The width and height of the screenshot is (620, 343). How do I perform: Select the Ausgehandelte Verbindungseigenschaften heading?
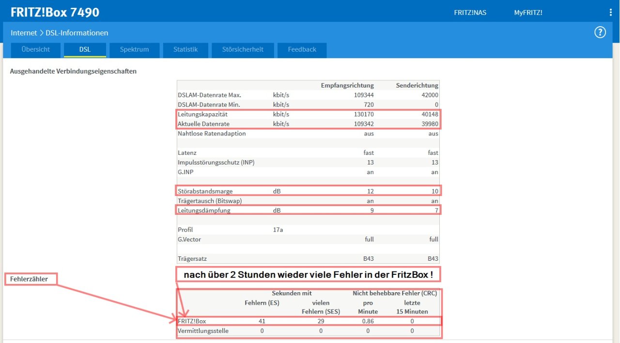pyautogui.click(x=73, y=71)
